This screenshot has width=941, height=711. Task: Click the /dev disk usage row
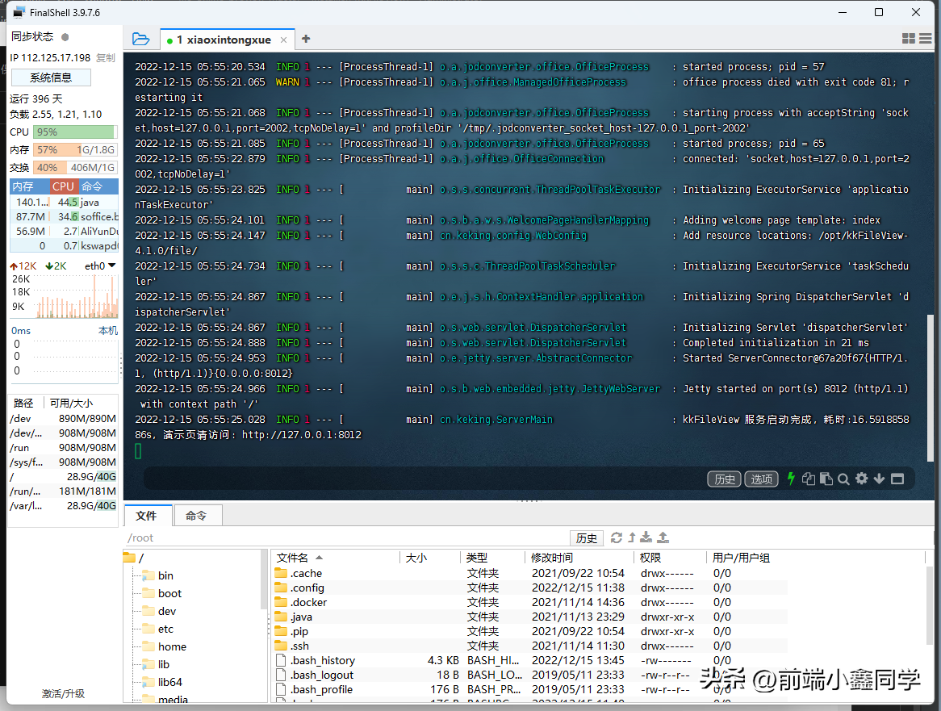[63, 419]
